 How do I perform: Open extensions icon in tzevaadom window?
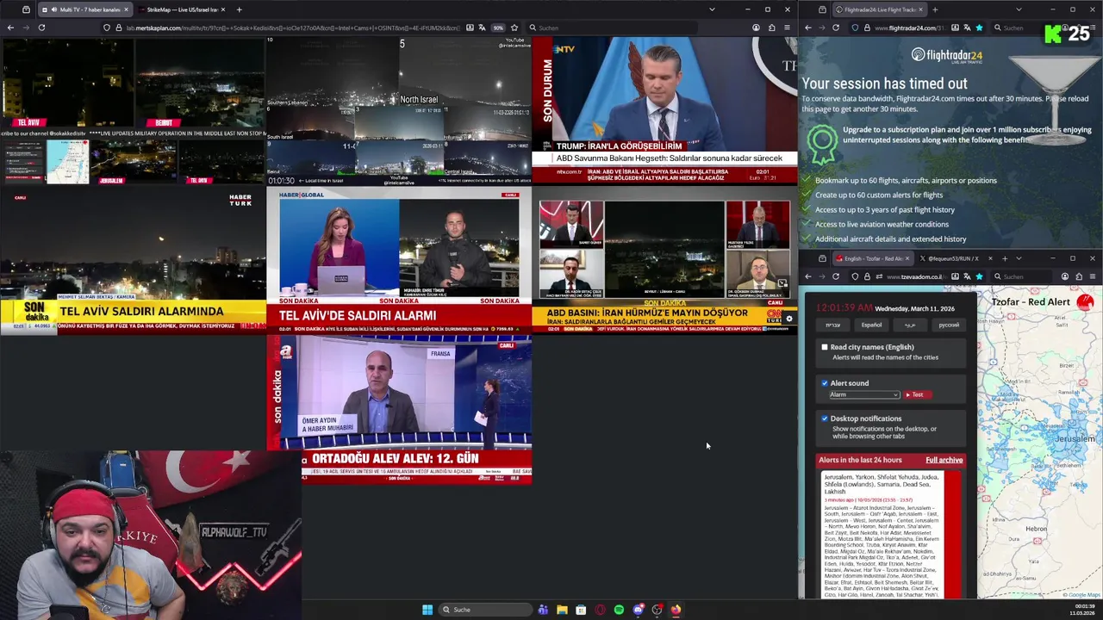click(x=1079, y=276)
